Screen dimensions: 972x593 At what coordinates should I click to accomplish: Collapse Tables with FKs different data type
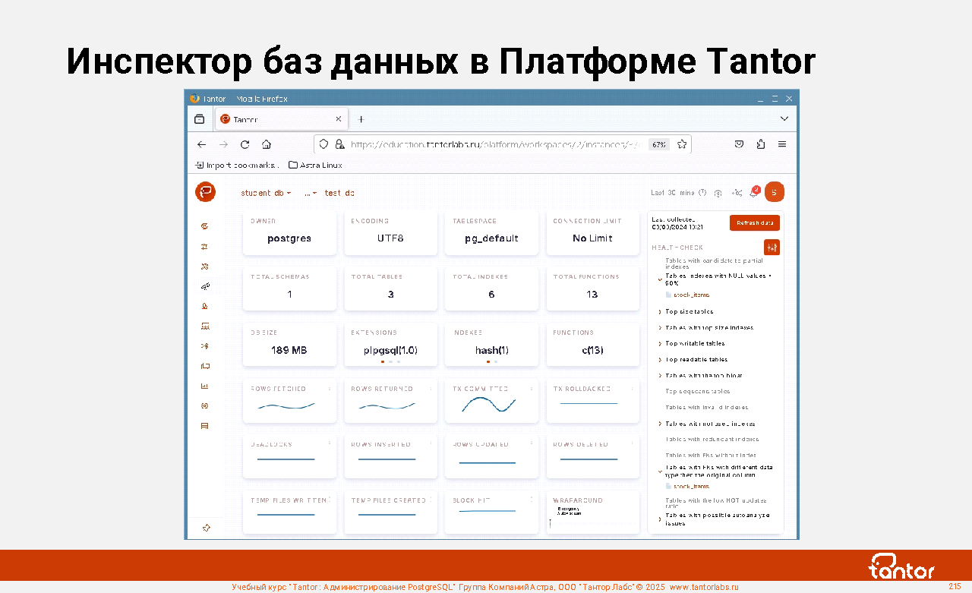click(x=660, y=471)
